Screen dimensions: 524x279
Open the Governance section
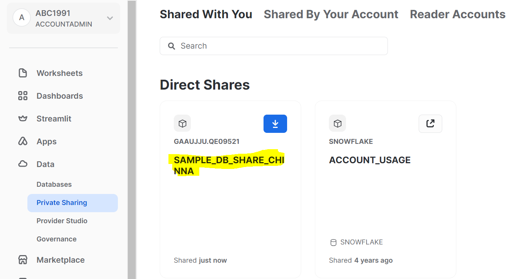(x=56, y=239)
